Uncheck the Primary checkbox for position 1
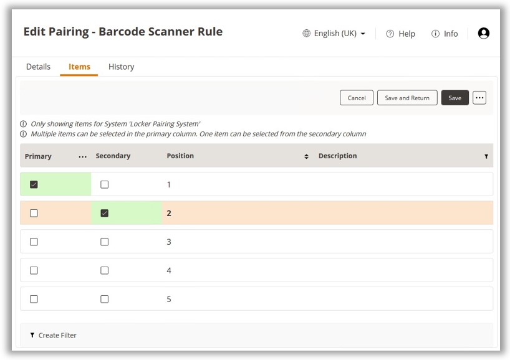 [34, 184]
